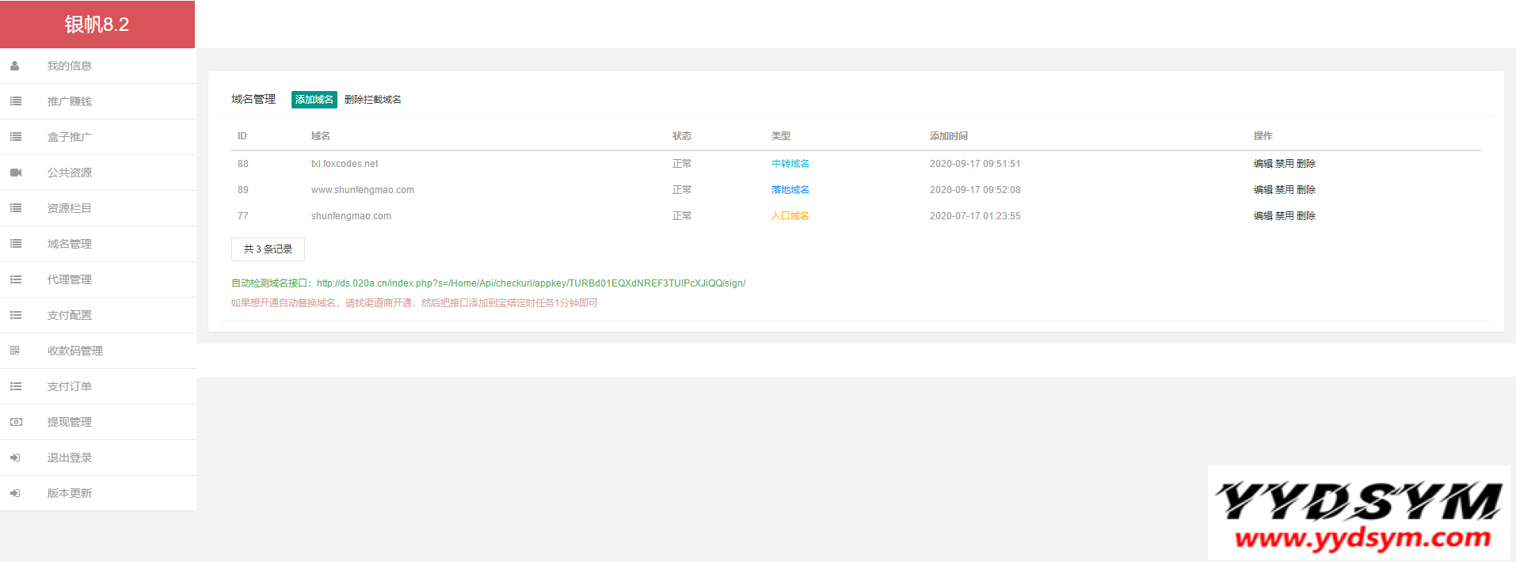Click the 银帆8.2 logo header
Image resolution: width=1516 pixels, height=562 pixels.
97,25
